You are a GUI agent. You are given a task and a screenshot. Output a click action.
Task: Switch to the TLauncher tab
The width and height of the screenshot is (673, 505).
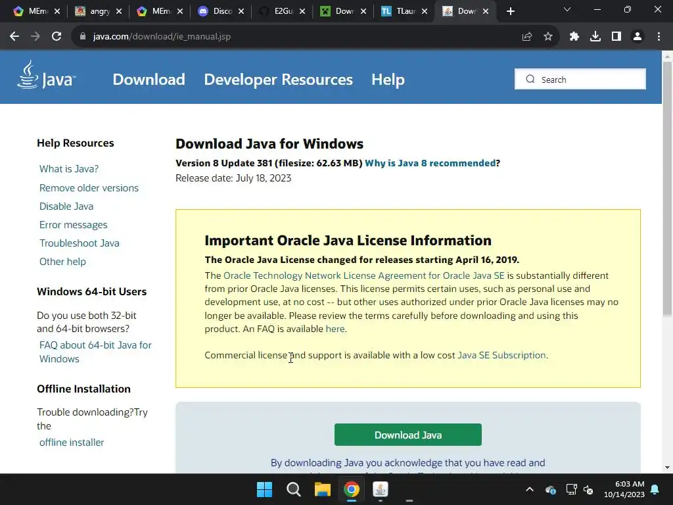404,12
